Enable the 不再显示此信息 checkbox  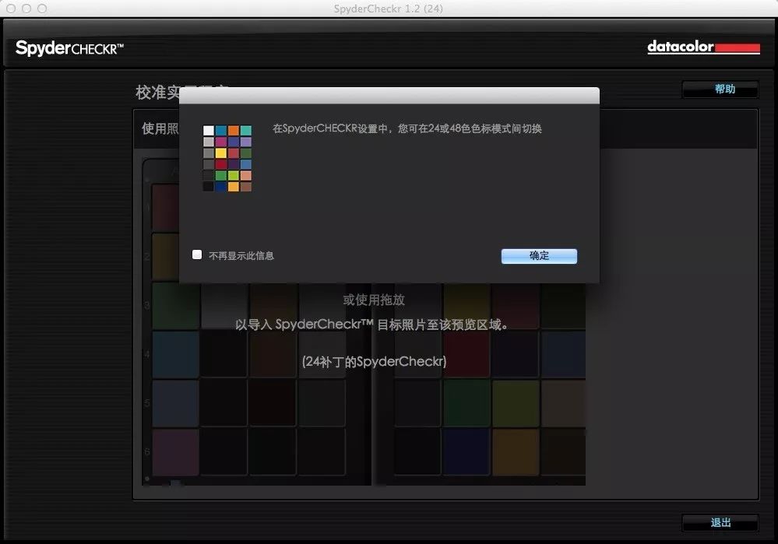click(x=197, y=255)
